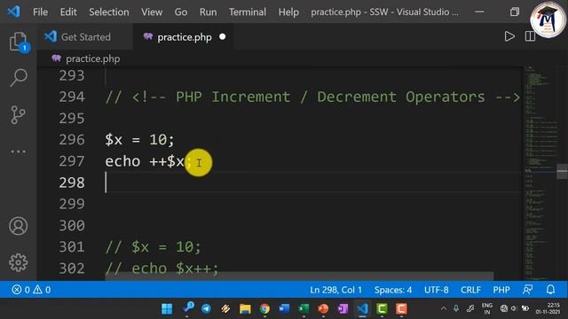This screenshot has height=319, width=568.
Task: Open the Windows Start menu
Action: coord(167,309)
